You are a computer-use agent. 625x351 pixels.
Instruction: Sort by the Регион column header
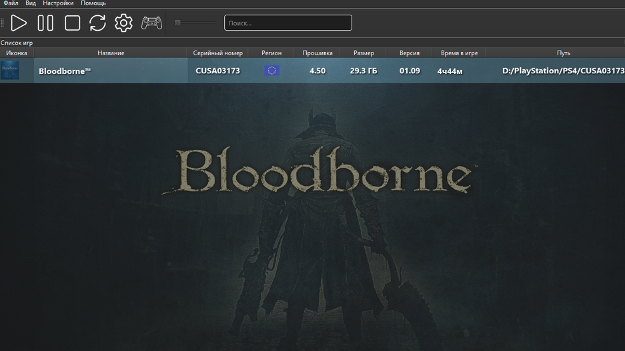coord(271,53)
